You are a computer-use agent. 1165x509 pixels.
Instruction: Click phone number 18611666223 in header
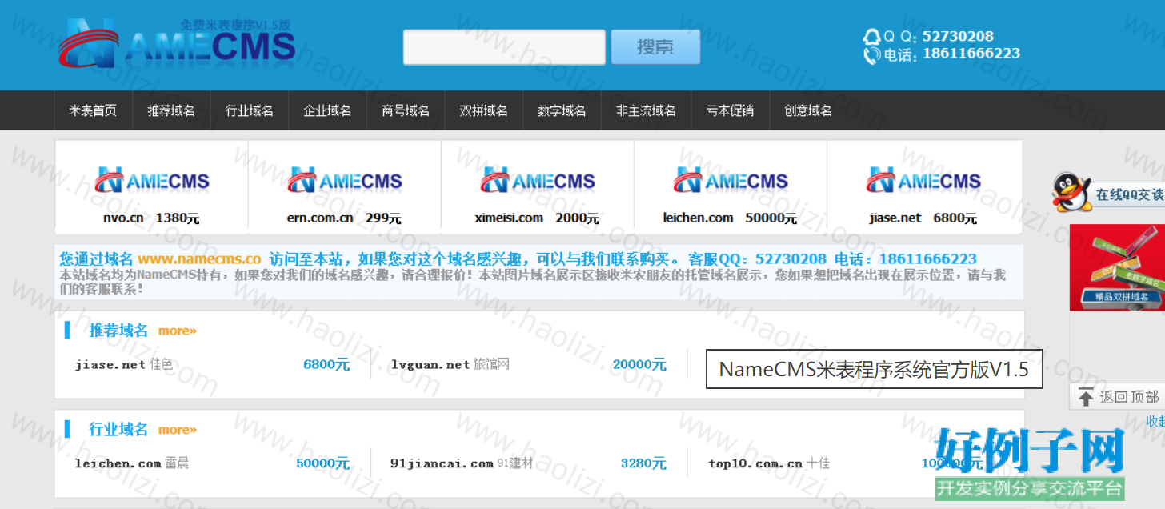[x=971, y=54]
